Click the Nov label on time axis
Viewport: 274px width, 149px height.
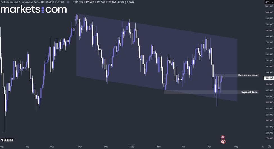pyautogui.click(x=80, y=146)
